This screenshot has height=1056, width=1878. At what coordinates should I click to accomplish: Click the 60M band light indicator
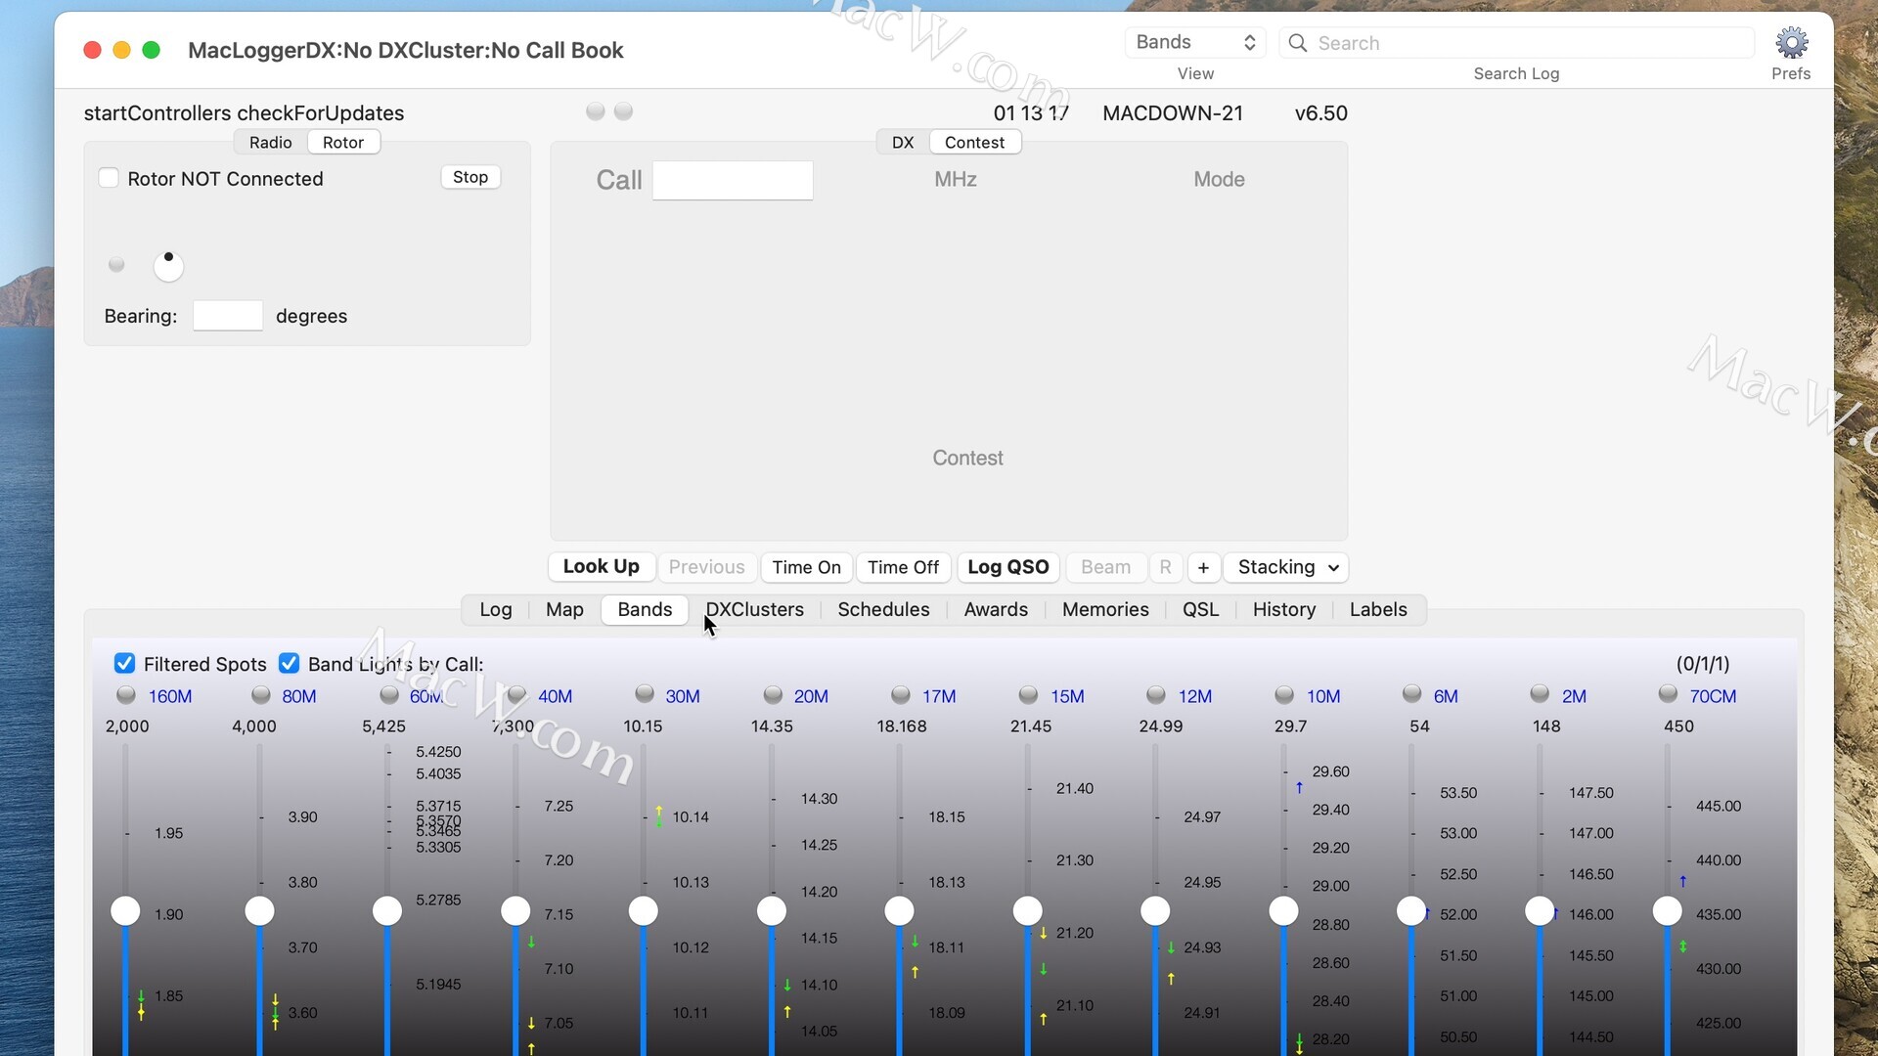click(389, 695)
